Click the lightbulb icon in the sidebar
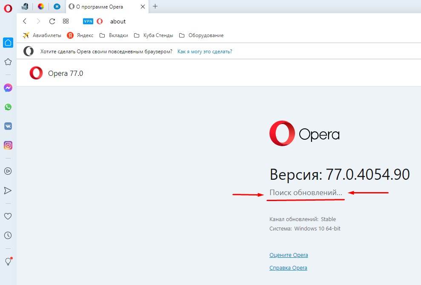The height and width of the screenshot is (285, 421). pyautogui.click(x=8, y=261)
